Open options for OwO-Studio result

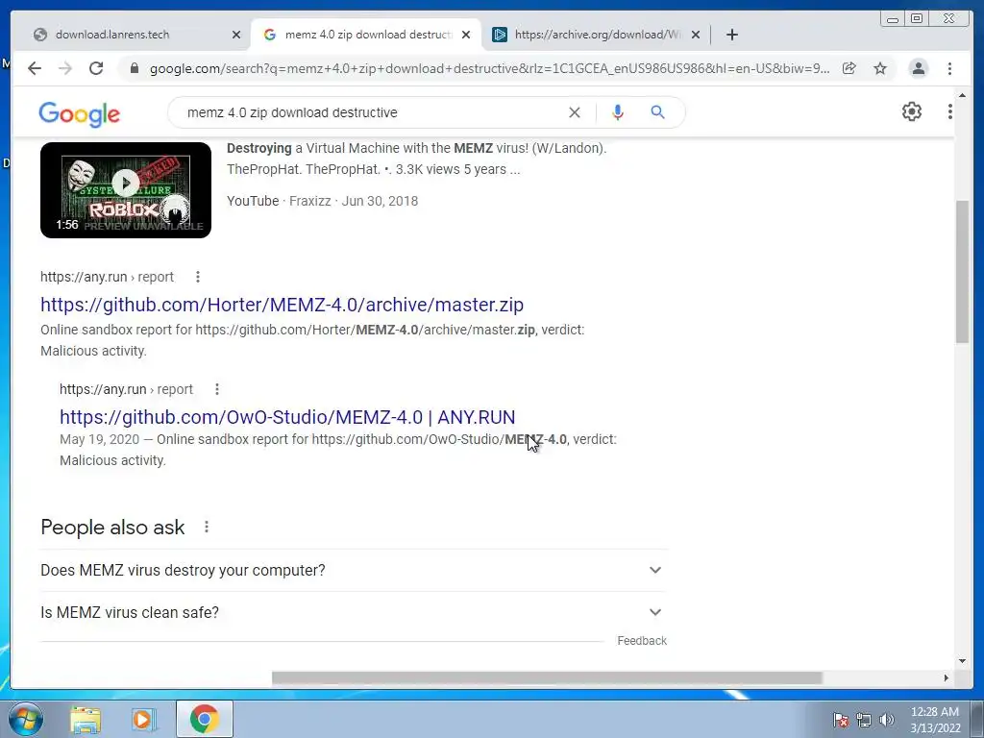[217, 389]
